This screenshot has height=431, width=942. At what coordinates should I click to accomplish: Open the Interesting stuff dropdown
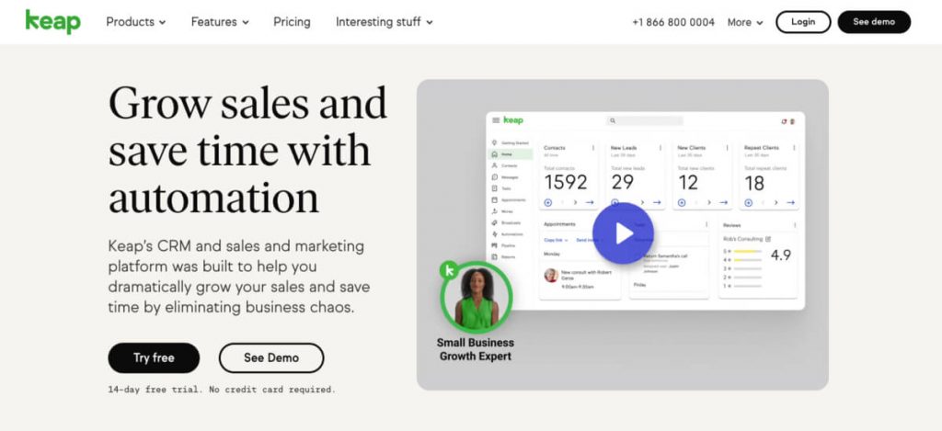click(384, 22)
